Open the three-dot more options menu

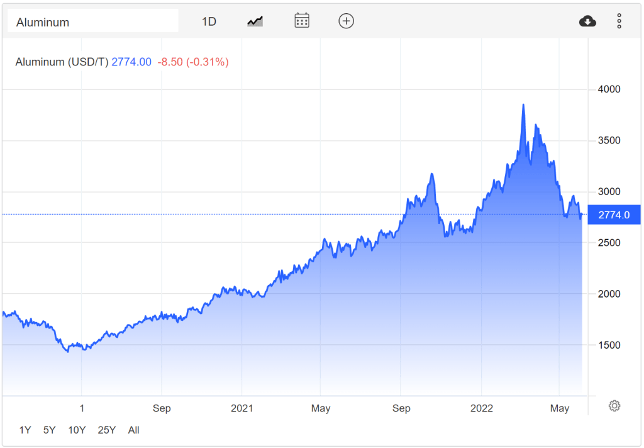tap(619, 21)
